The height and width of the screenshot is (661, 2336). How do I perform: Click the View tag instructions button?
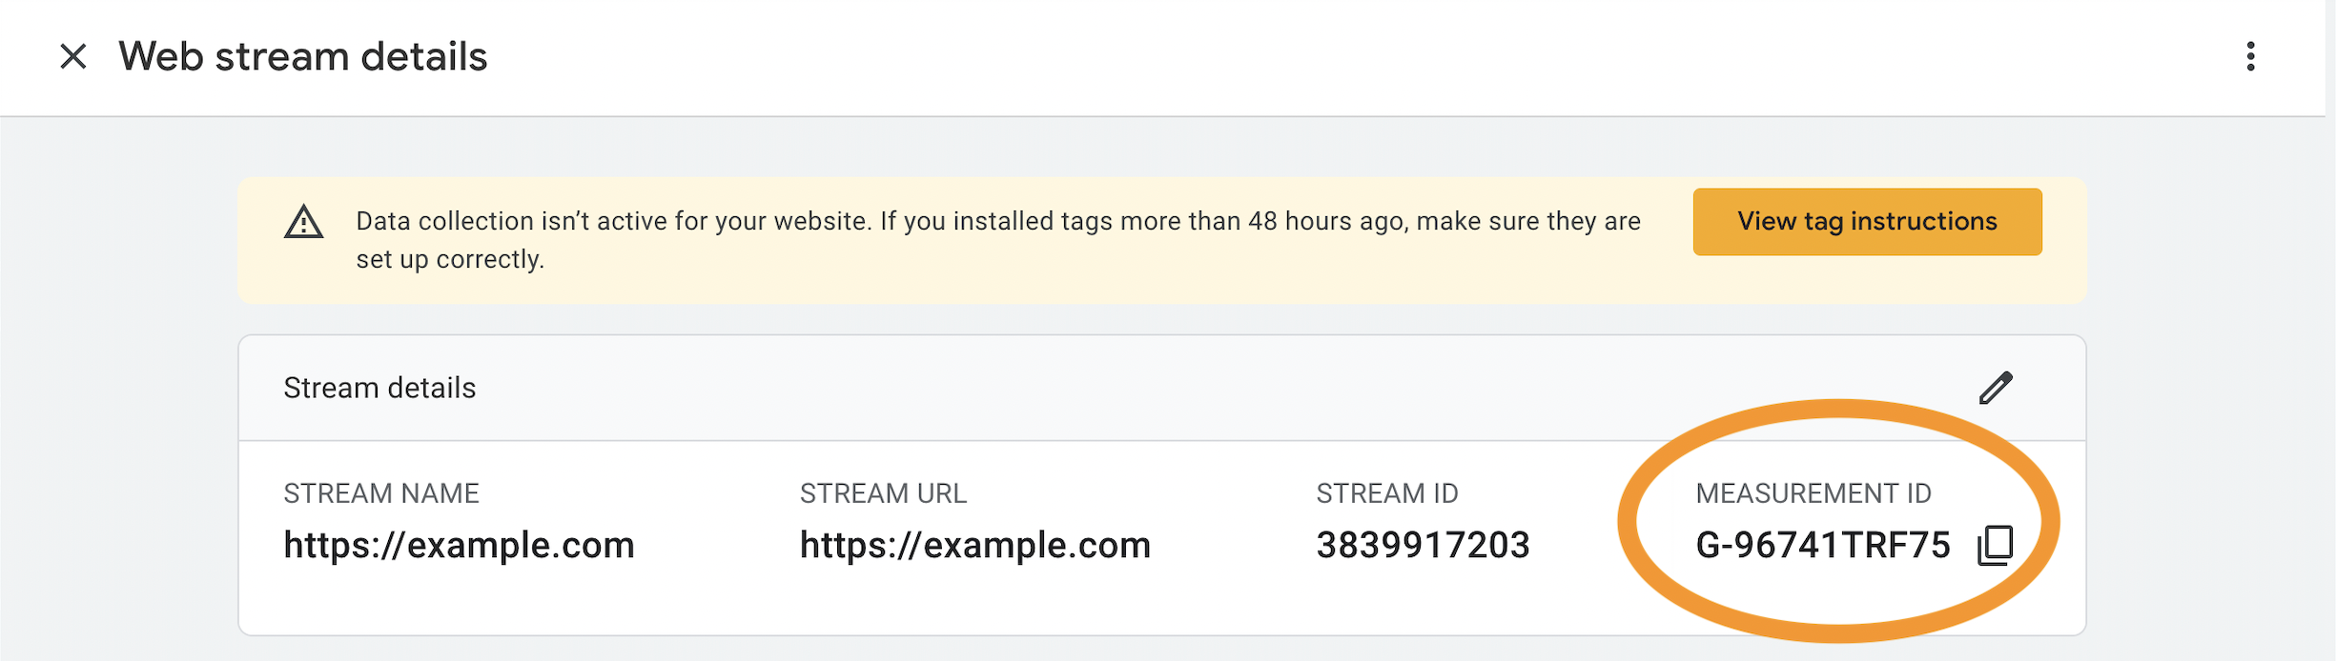point(1867,222)
